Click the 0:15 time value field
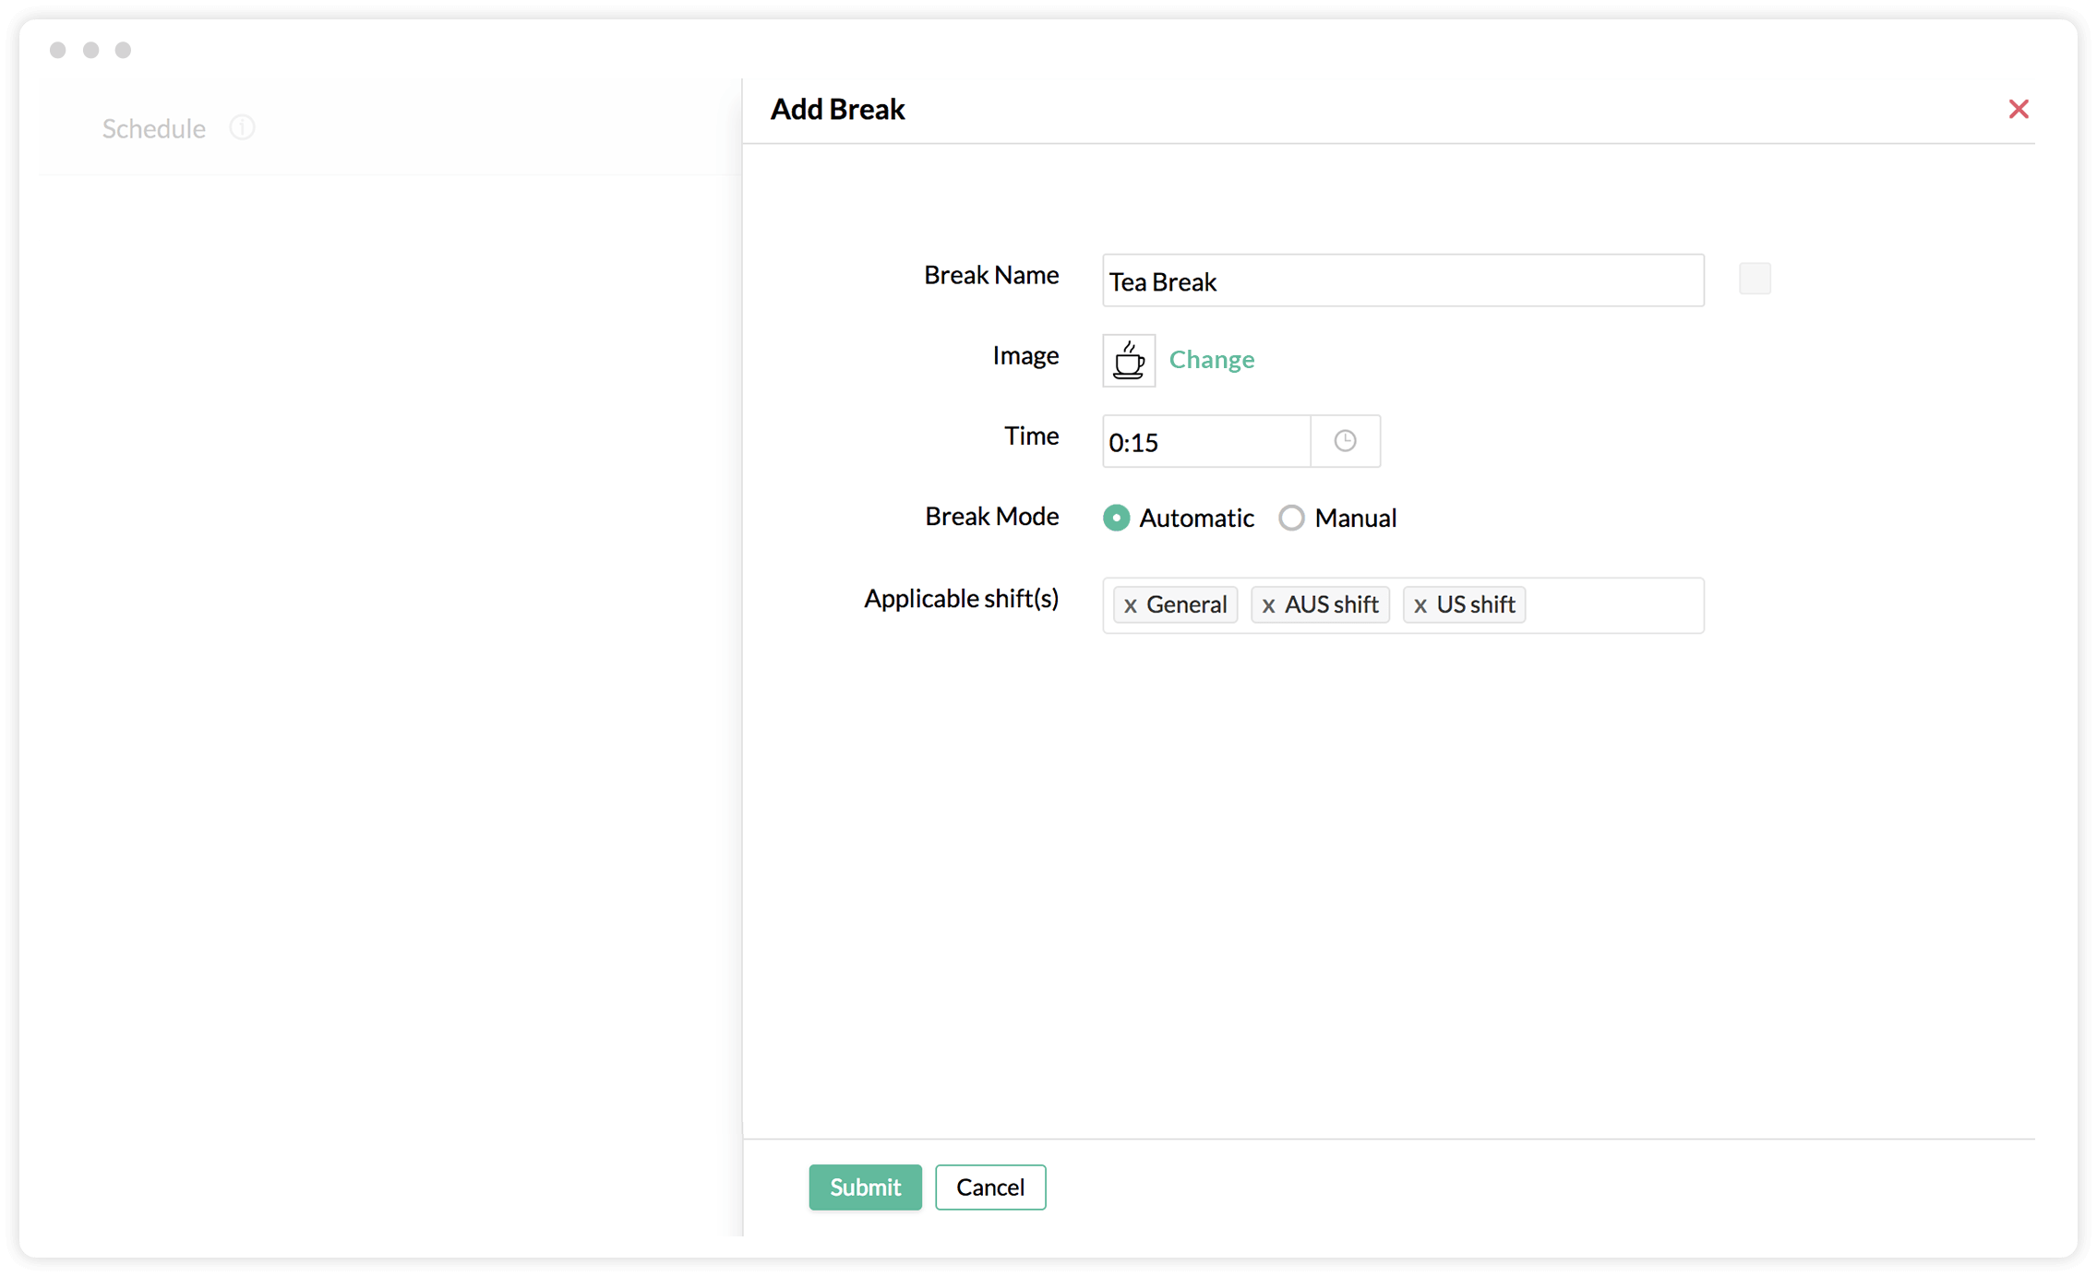 [x=1205, y=440]
